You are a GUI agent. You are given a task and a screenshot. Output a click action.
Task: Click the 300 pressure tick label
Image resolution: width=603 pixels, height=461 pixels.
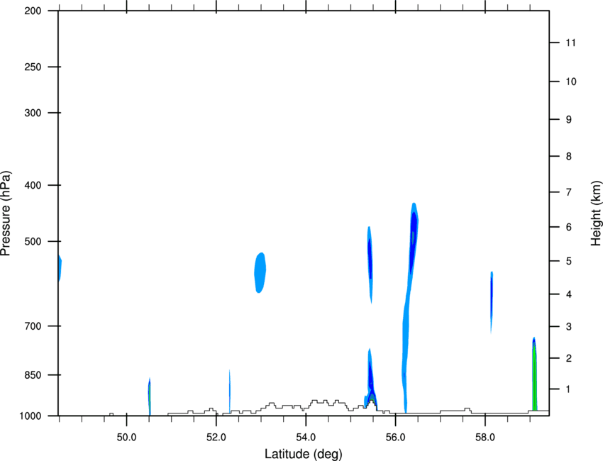[33, 113]
